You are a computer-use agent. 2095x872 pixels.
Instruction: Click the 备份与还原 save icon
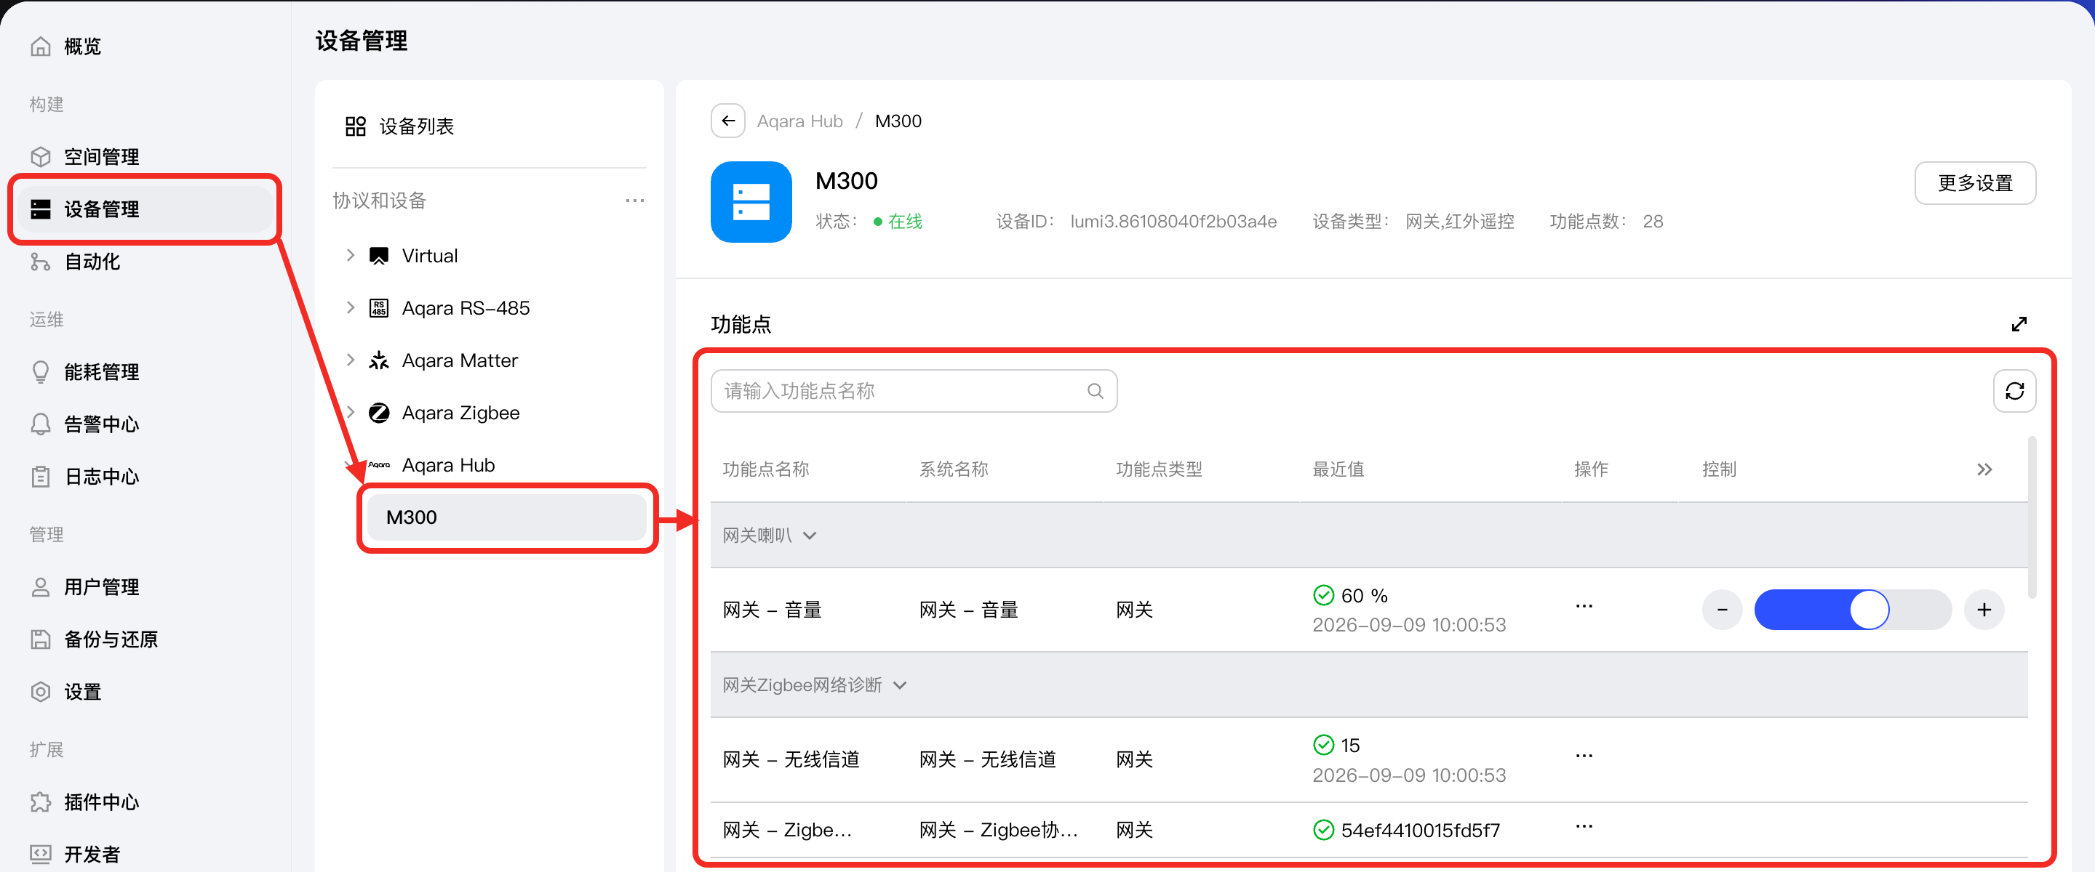point(40,639)
